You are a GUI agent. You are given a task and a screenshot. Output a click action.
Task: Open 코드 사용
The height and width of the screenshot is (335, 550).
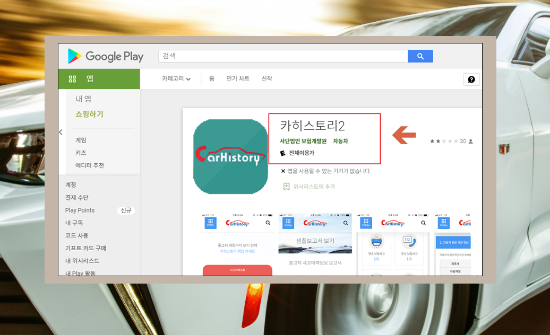pos(77,235)
